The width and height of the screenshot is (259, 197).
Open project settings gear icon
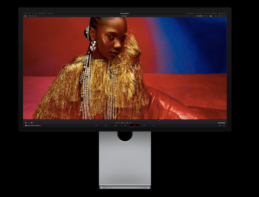224,125
